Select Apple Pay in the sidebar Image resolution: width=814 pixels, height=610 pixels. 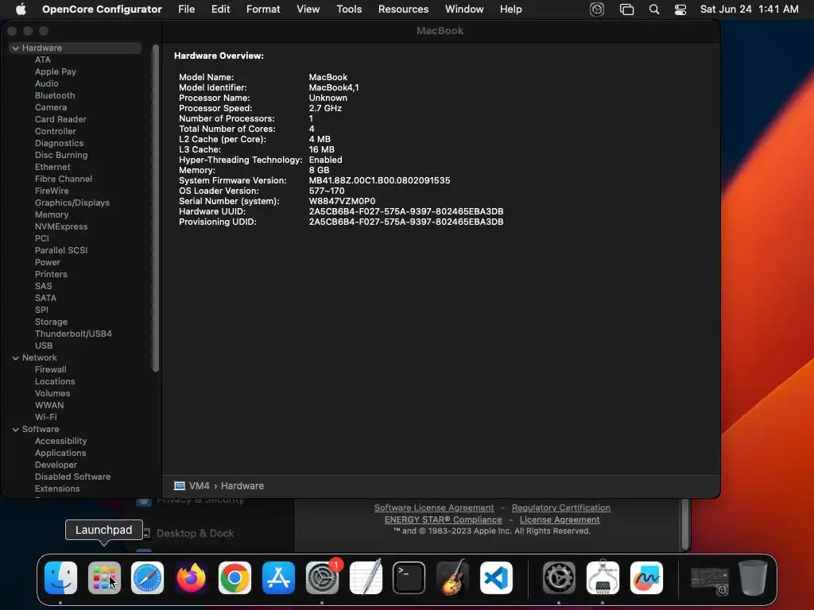[x=56, y=71]
